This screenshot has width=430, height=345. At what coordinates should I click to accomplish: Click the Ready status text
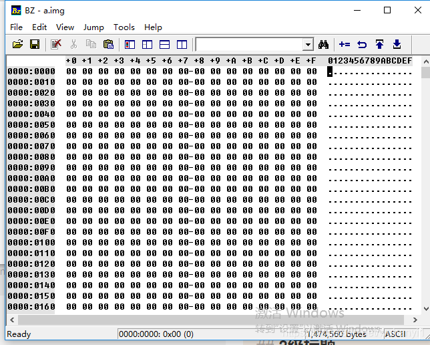click(19, 334)
